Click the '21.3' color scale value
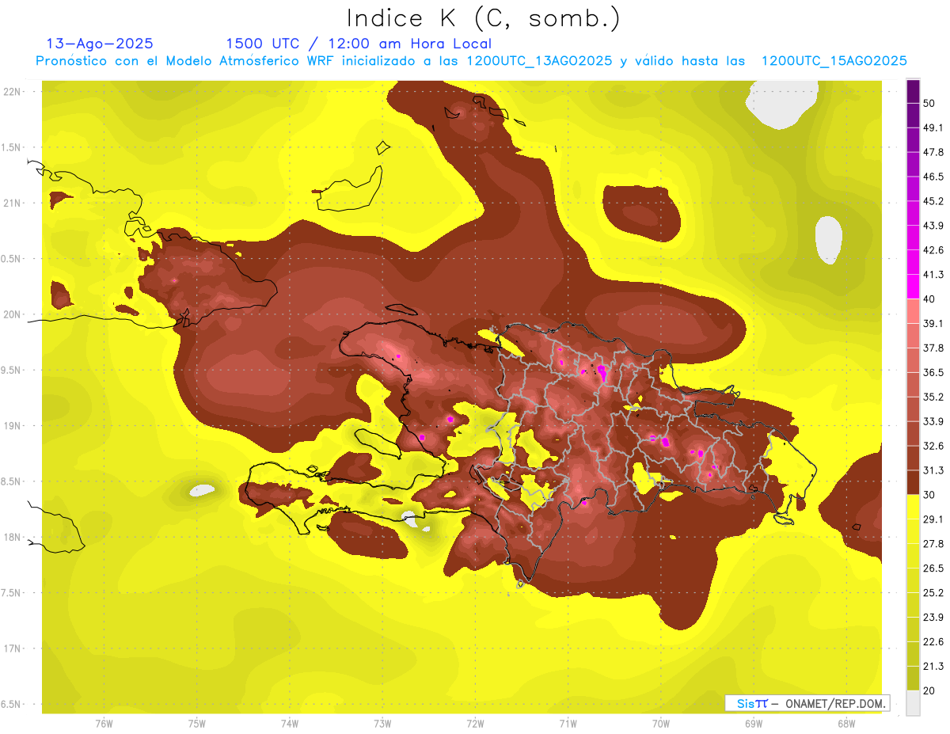Screen dimensions: 950x734 (933, 666)
